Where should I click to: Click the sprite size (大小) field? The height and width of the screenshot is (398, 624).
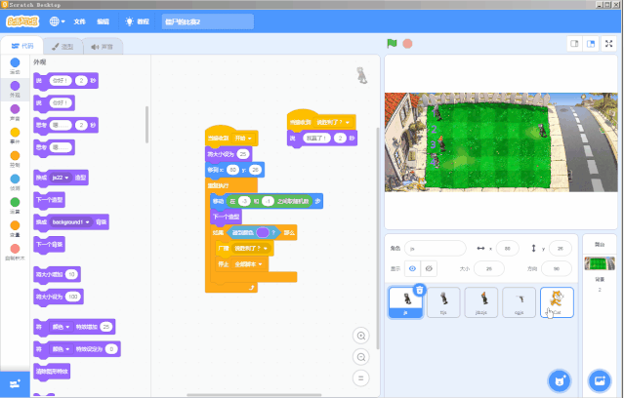pyautogui.click(x=489, y=269)
